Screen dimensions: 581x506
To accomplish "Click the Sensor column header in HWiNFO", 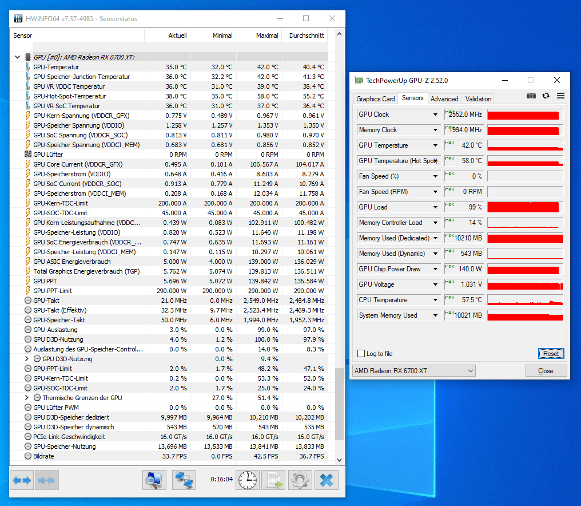I will point(77,35).
